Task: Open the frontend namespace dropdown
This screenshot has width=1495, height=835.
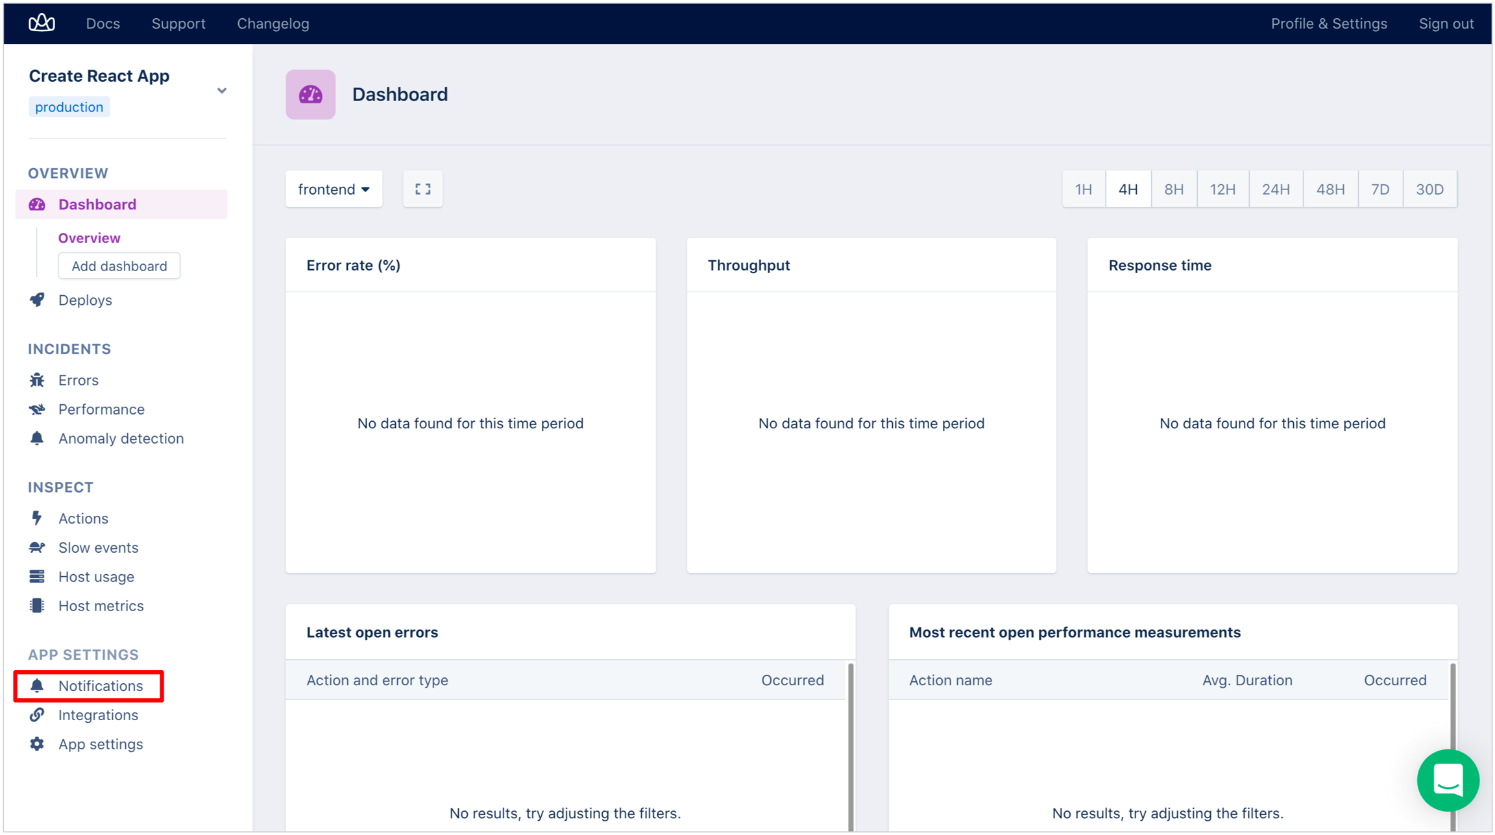Action: coord(334,189)
